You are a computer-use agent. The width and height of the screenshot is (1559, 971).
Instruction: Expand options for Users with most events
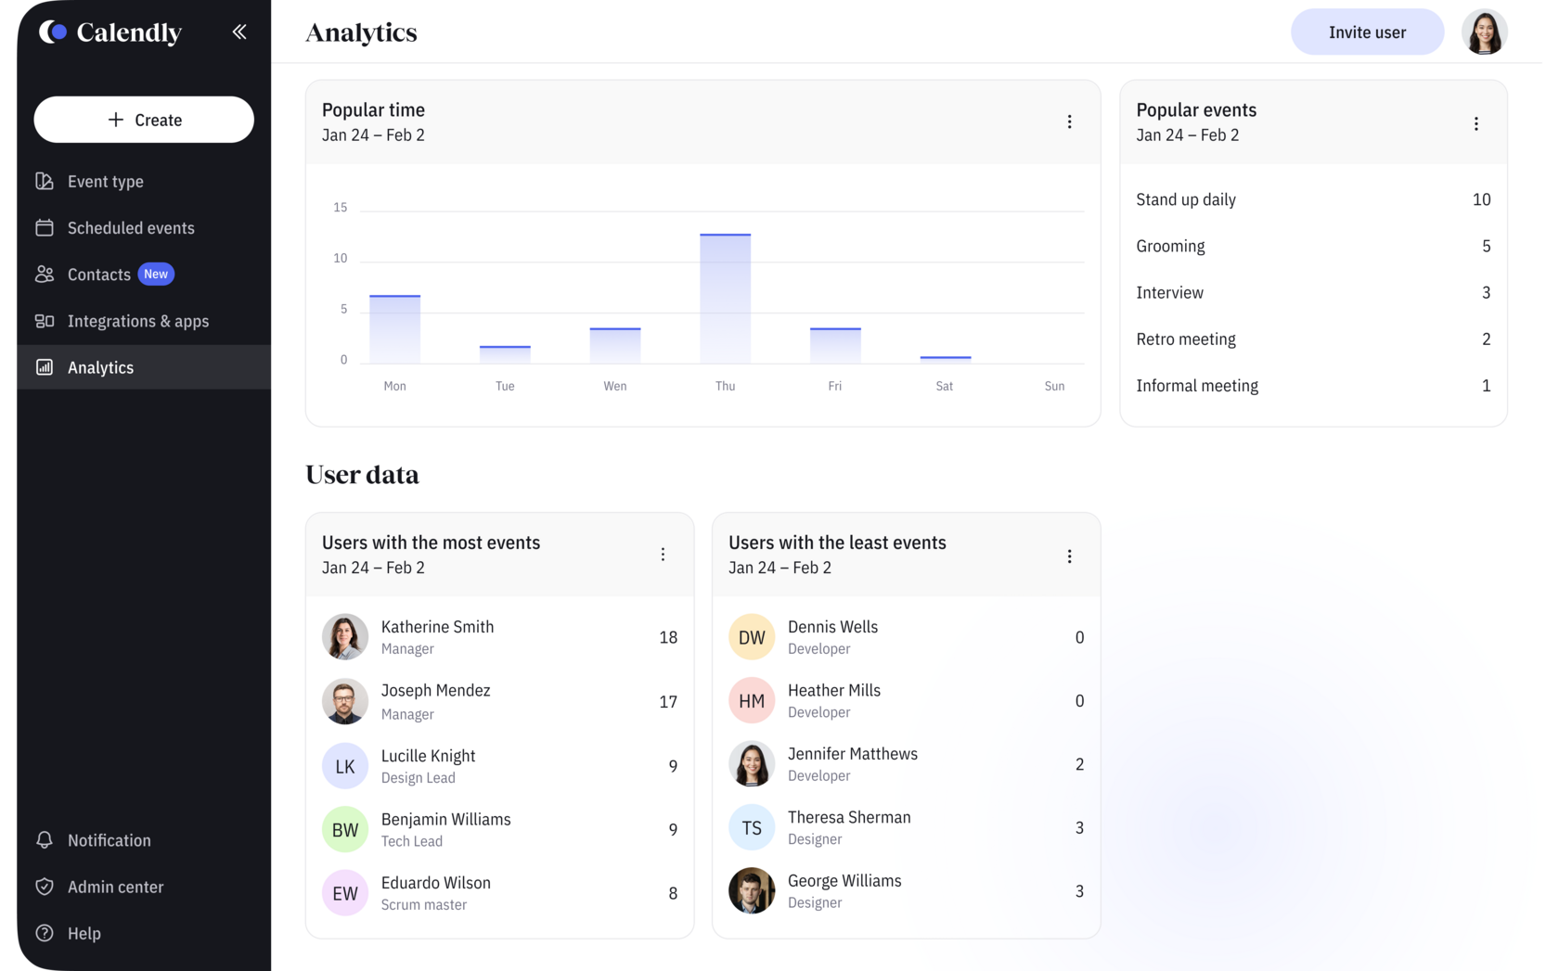click(x=663, y=555)
